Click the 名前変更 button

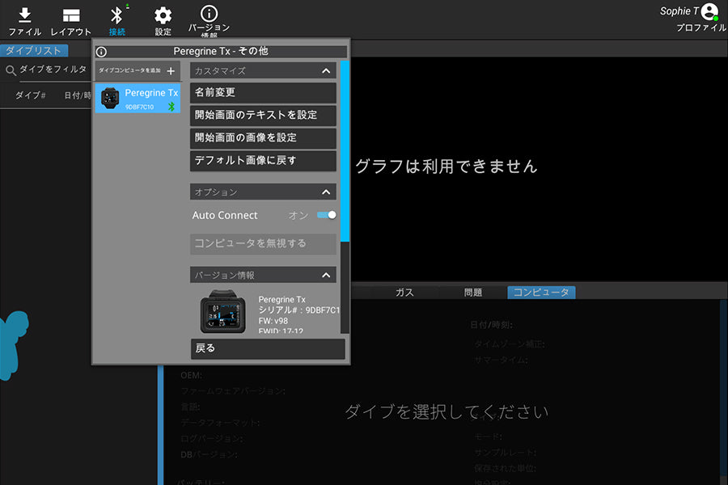[263, 93]
